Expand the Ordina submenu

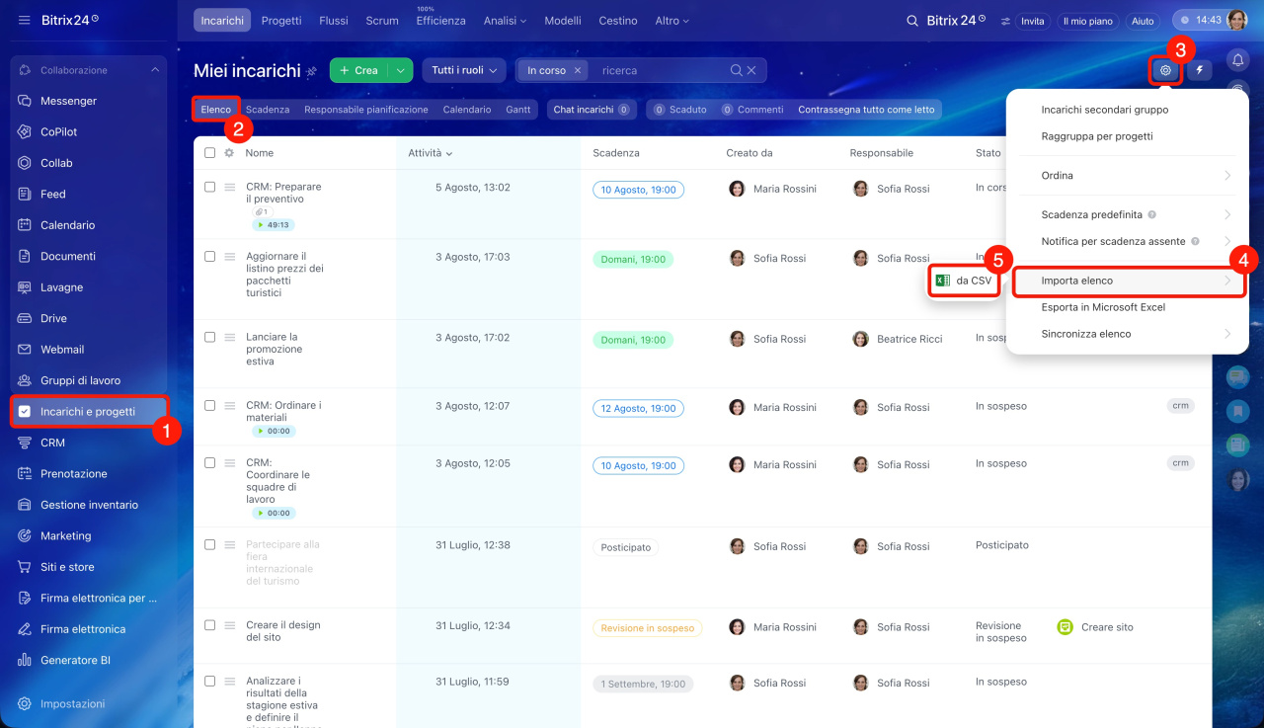point(1127,175)
